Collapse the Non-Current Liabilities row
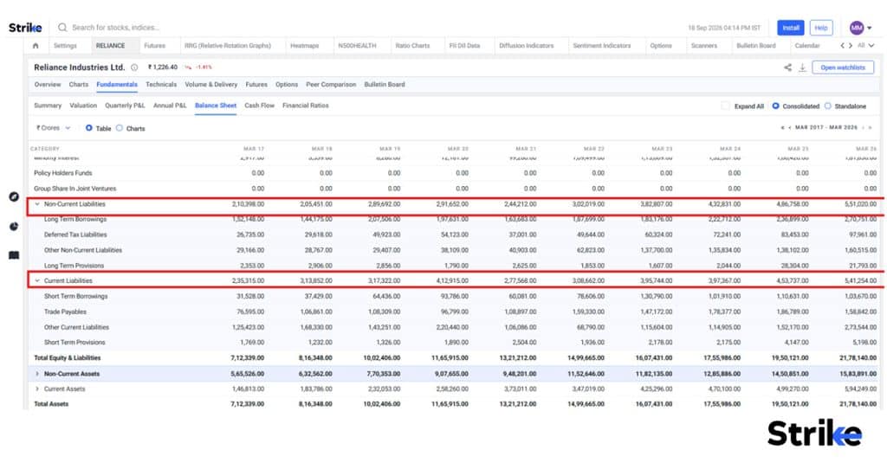The width and height of the screenshot is (887, 469). point(37,204)
